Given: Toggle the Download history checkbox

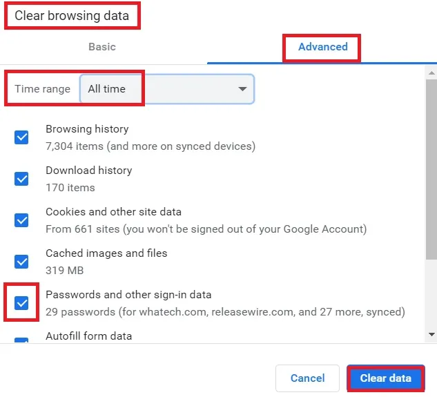Looking at the screenshot, I should coord(22,179).
